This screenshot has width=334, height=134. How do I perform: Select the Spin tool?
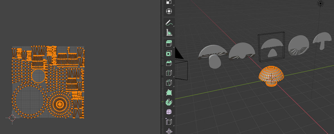(169, 102)
